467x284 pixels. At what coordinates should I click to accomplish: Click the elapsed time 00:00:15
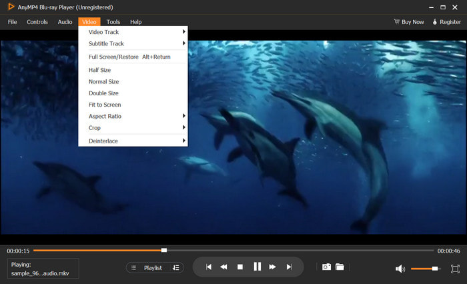18,251
